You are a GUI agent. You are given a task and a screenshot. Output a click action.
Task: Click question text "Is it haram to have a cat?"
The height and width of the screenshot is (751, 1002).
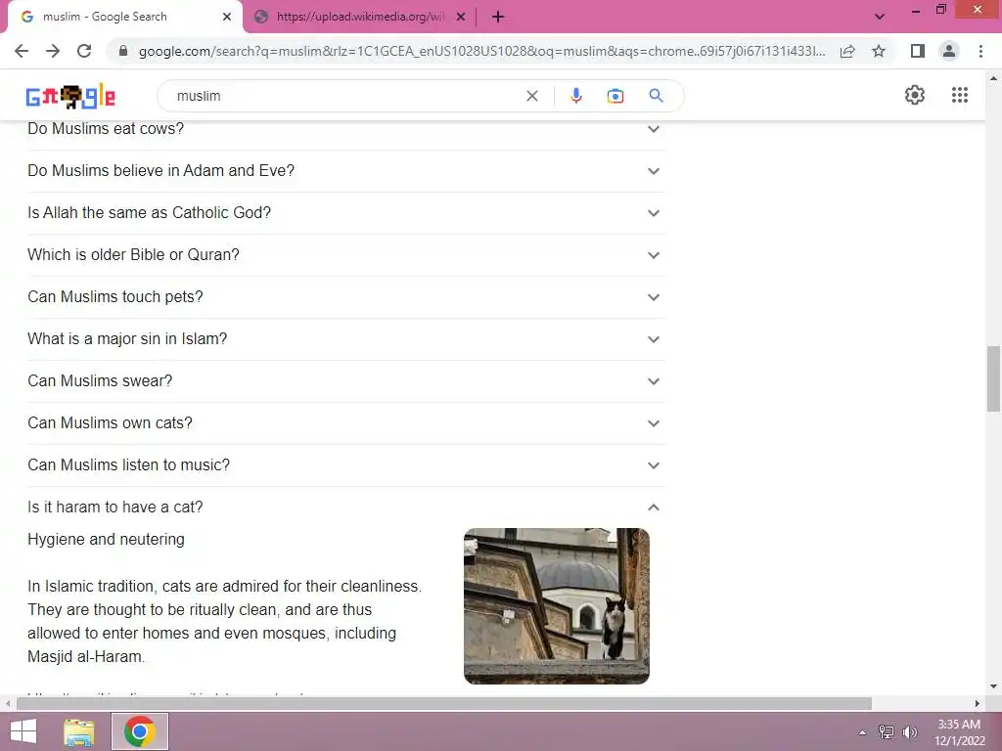coord(115,508)
